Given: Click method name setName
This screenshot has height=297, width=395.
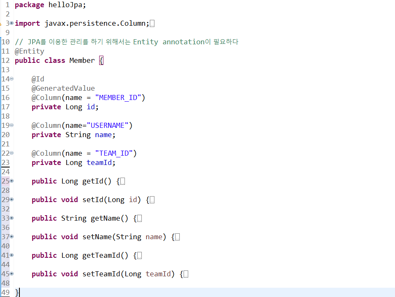Looking at the screenshot, I should tap(97, 237).
